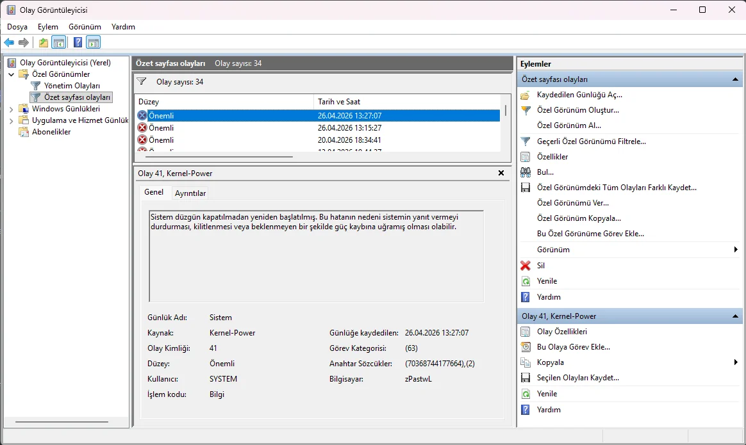This screenshot has width=746, height=445.
Task: Click the Özel Görünüm Oluştur funnel icon
Action: (x=526, y=110)
